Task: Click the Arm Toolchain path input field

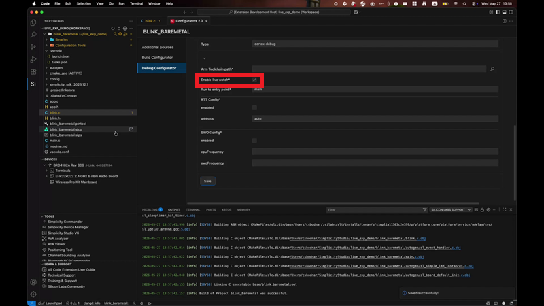Action: (369, 69)
